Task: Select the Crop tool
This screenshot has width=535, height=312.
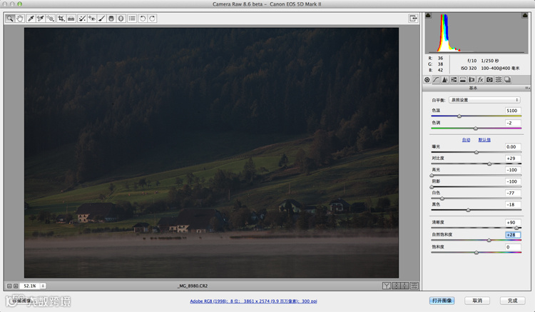Action: pos(61,19)
